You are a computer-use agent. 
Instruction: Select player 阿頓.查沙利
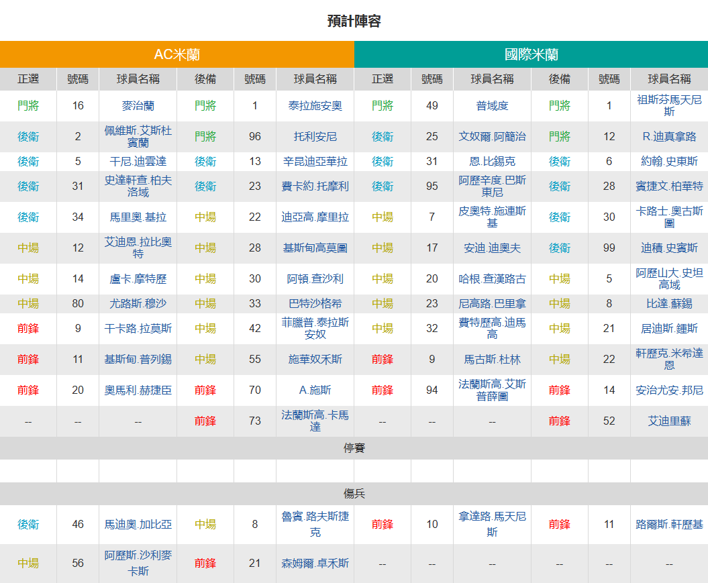(x=315, y=279)
